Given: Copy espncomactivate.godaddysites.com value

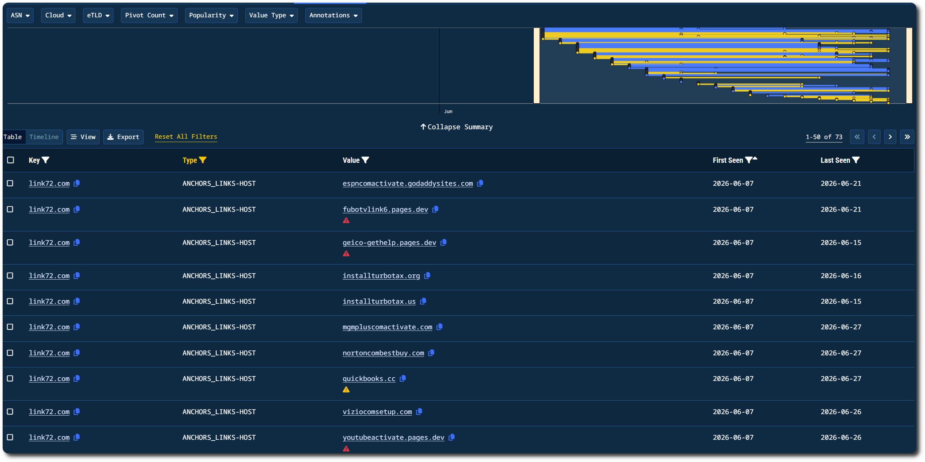Looking at the screenshot, I should (480, 183).
